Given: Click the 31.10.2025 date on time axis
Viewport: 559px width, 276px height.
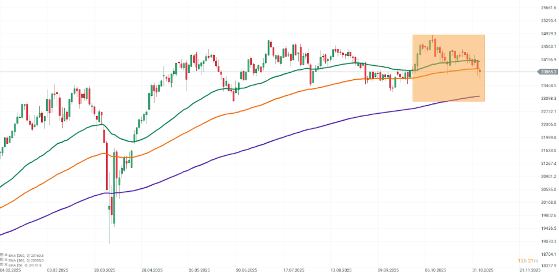Looking at the screenshot, I should (x=481, y=270).
